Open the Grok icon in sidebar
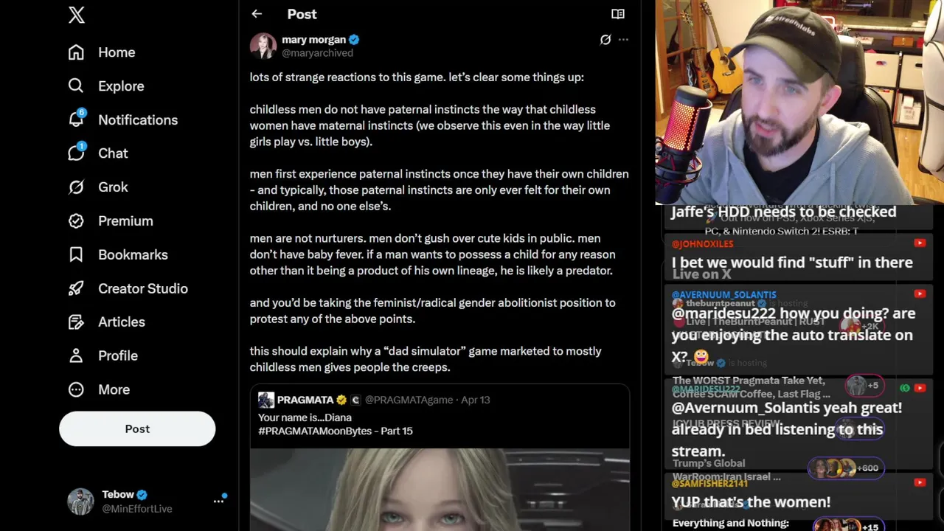 [76, 187]
